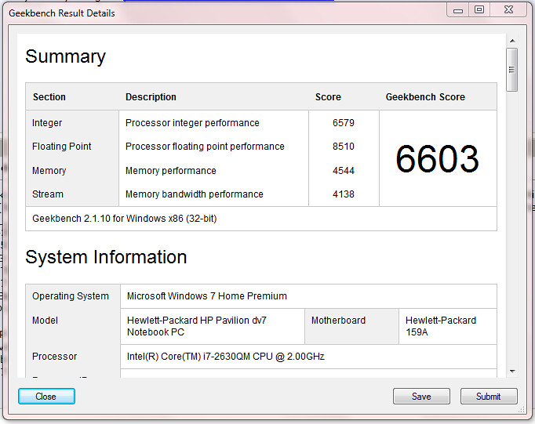Screen dimensions: 535x424
Task: Click the Model label
Action: click(x=45, y=321)
